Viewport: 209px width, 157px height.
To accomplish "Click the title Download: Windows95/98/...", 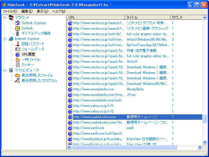I will tap(147, 84).
